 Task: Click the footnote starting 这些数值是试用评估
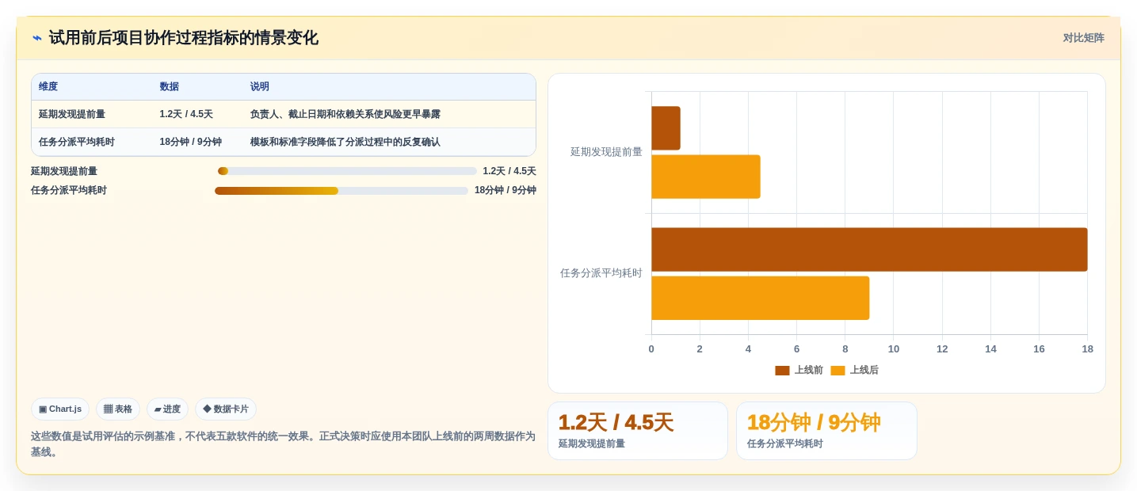[x=283, y=444]
